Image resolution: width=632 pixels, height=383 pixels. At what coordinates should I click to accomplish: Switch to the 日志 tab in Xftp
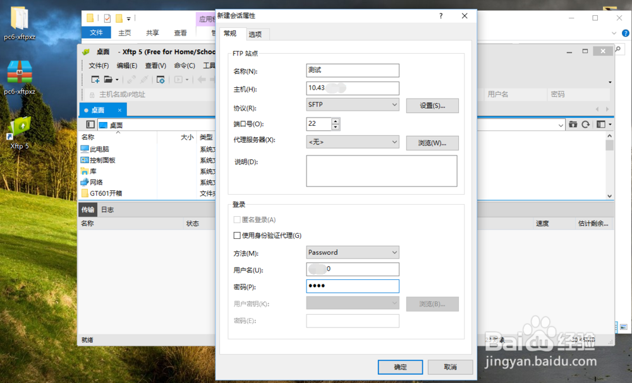[x=107, y=210]
